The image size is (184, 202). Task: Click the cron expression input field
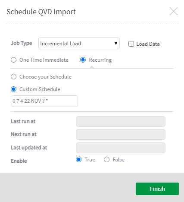[44, 101]
